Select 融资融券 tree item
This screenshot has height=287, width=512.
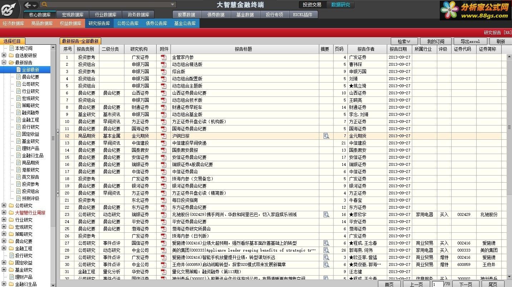point(30,113)
